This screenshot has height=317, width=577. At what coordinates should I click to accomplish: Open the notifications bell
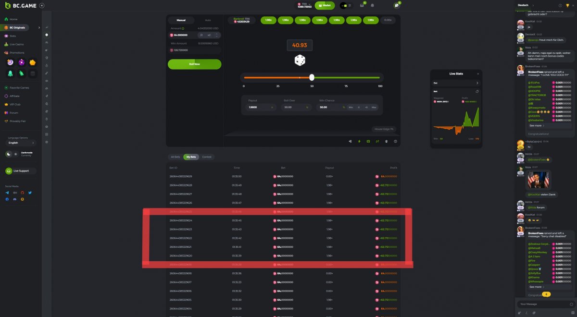[372, 5]
